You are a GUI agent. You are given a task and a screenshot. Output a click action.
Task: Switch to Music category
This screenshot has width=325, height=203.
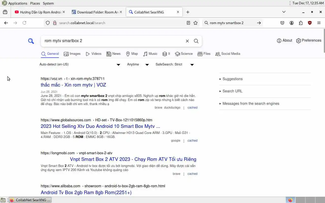tap(150, 54)
